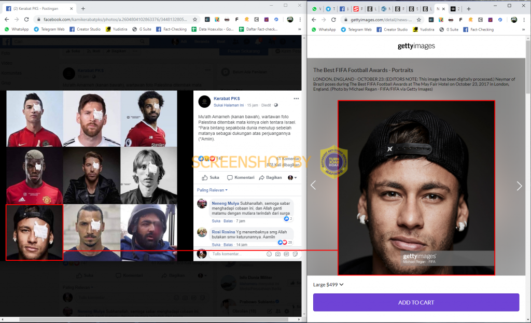Open the Large $499 size dropdown
The width and height of the screenshot is (531, 323).
click(x=328, y=285)
